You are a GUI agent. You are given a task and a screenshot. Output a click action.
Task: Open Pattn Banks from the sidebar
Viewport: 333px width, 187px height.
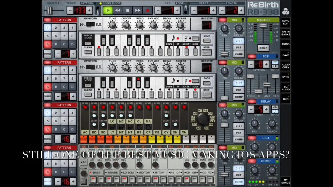[286, 33]
